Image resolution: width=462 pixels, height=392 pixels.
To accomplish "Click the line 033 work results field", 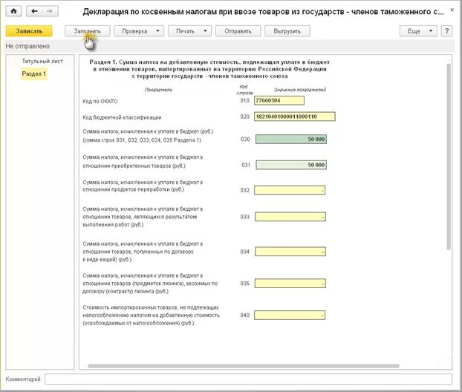I will click(290, 217).
